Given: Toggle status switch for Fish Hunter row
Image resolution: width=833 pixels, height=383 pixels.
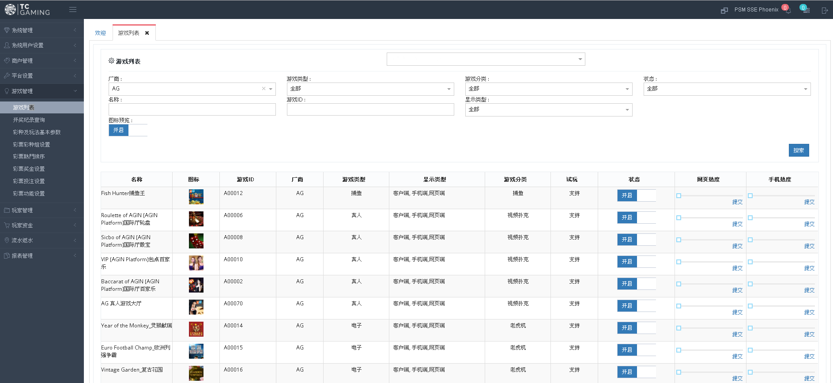Looking at the screenshot, I should pos(636,195).
